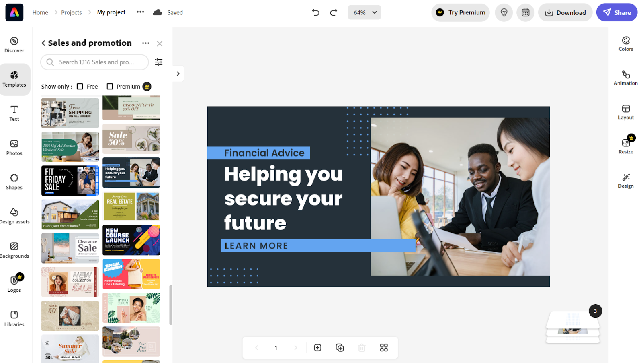Open the Photos panel

[x=14, y=148]
